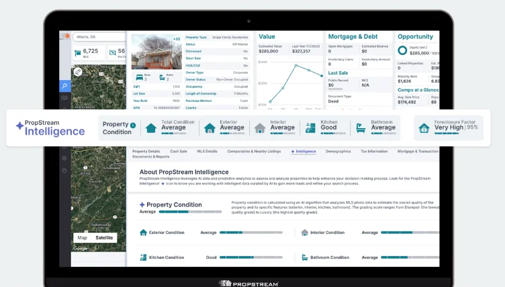505x287 pixels.
Task: Open the Cash Sale tab
Action: tap(179, 152)
